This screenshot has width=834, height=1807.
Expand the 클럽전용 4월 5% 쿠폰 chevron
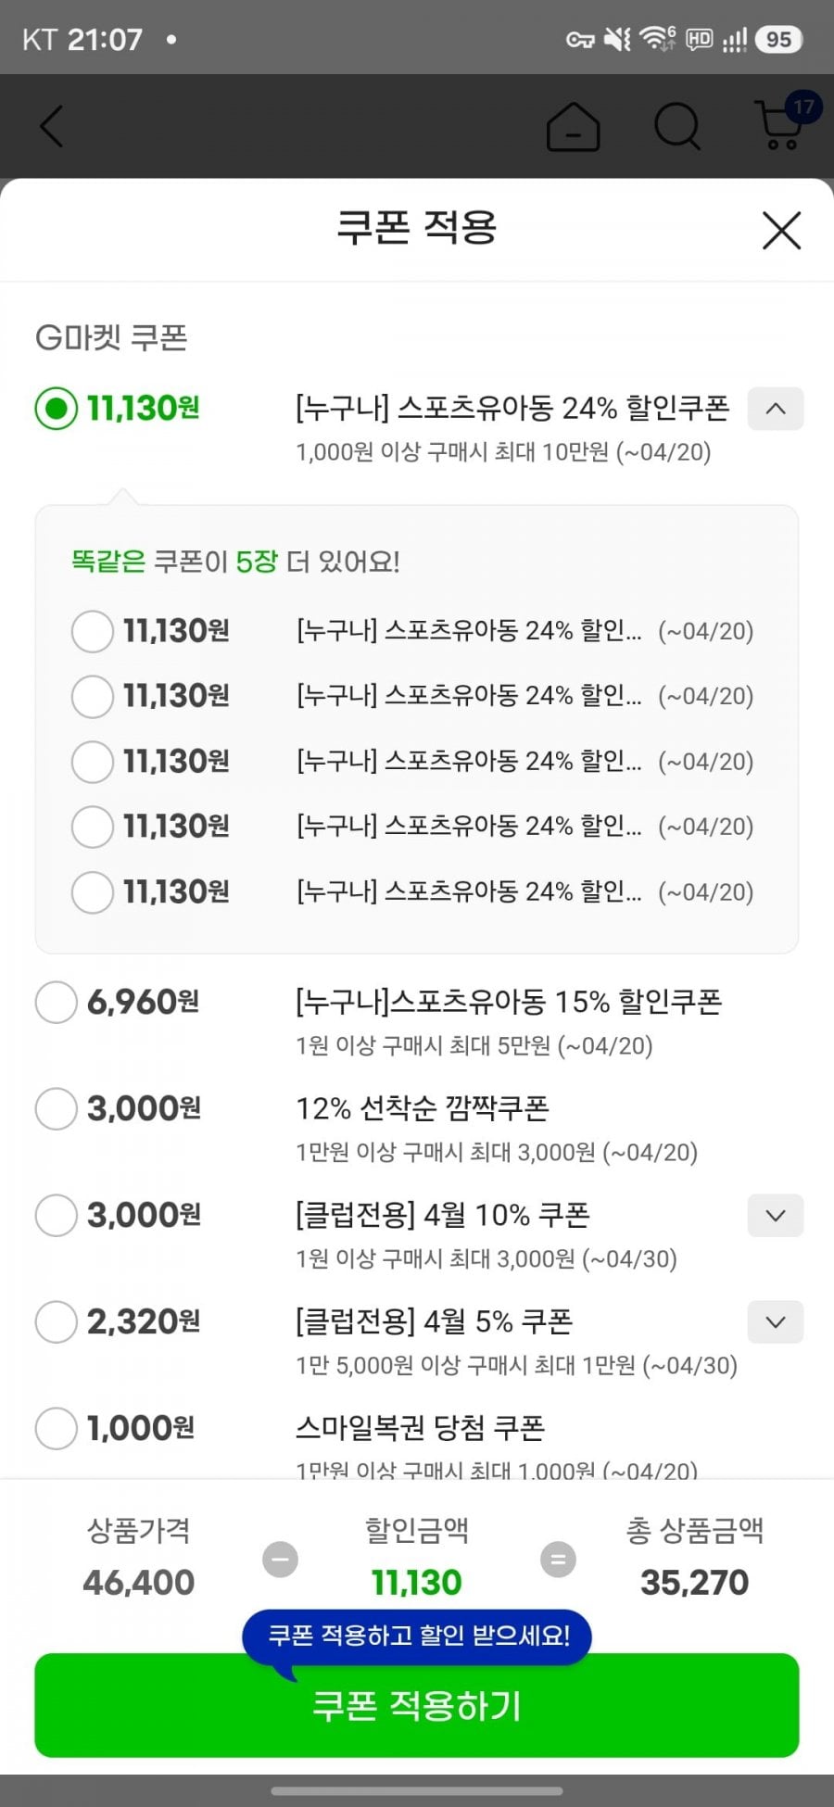776,1321
